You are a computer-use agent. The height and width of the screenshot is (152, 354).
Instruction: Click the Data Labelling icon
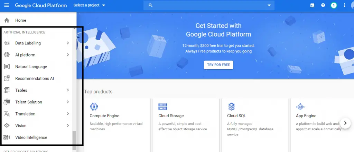[7, 43]
